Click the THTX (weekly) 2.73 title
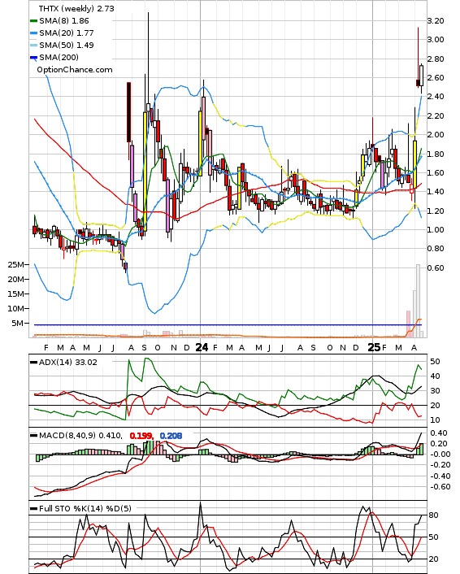This screenshot has width=460, height=574. pos(76,8)
